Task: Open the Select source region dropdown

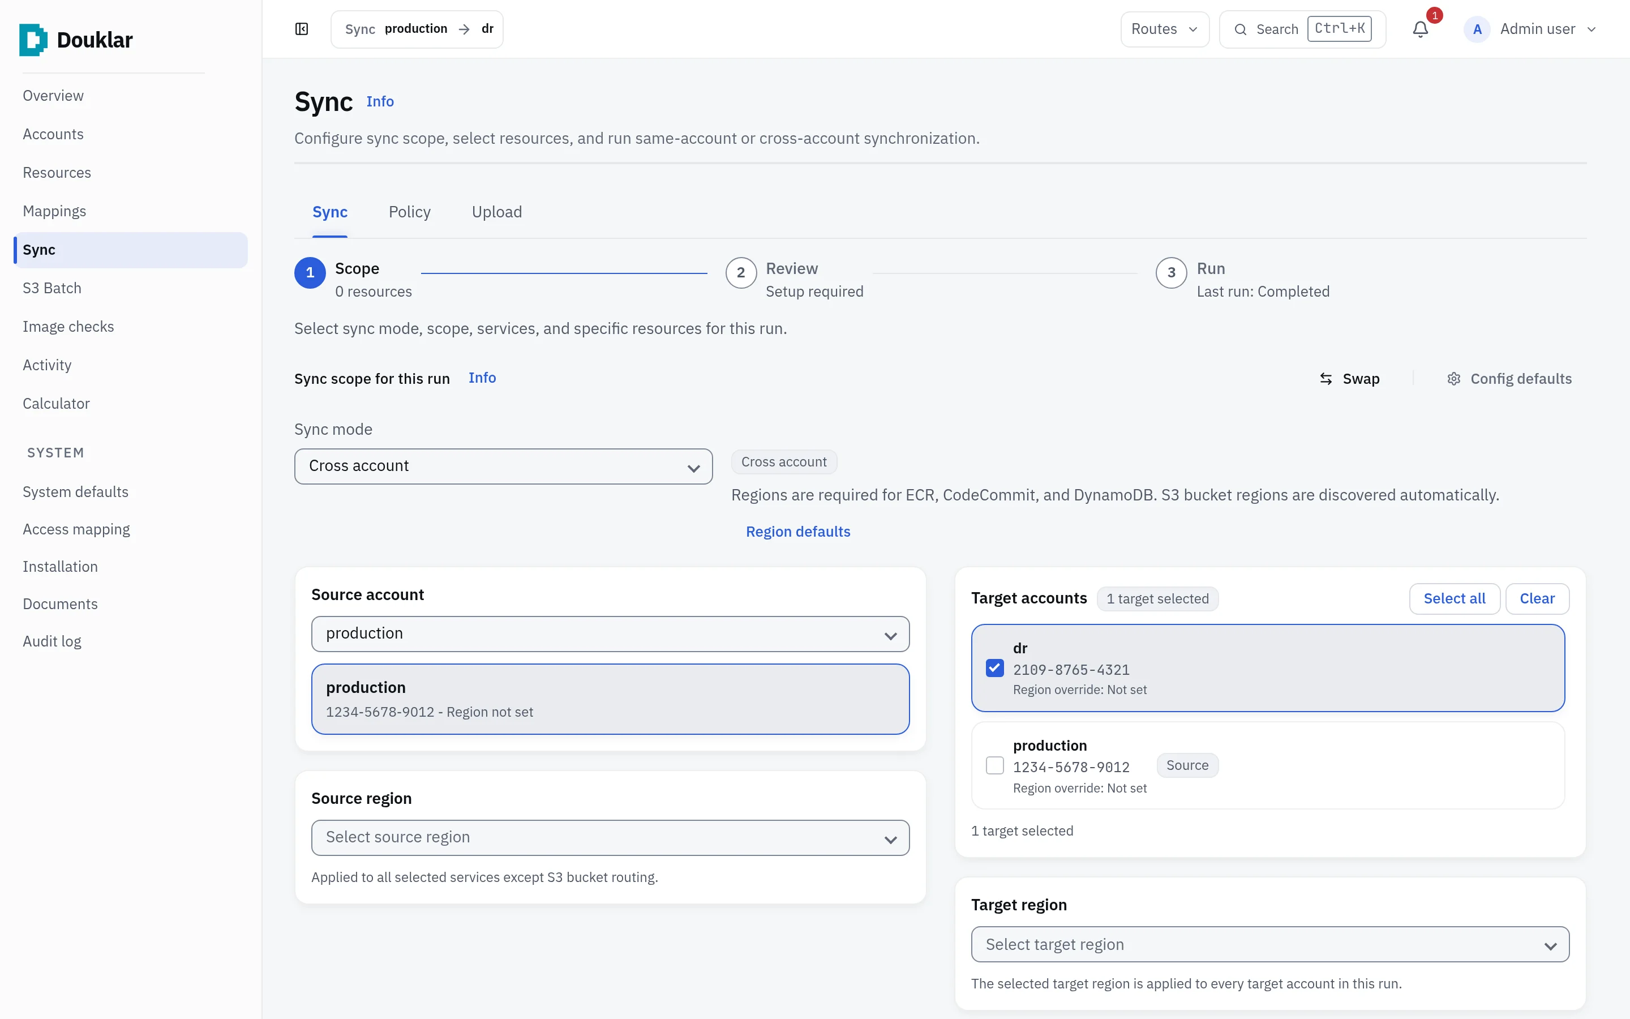Action: 610,838
